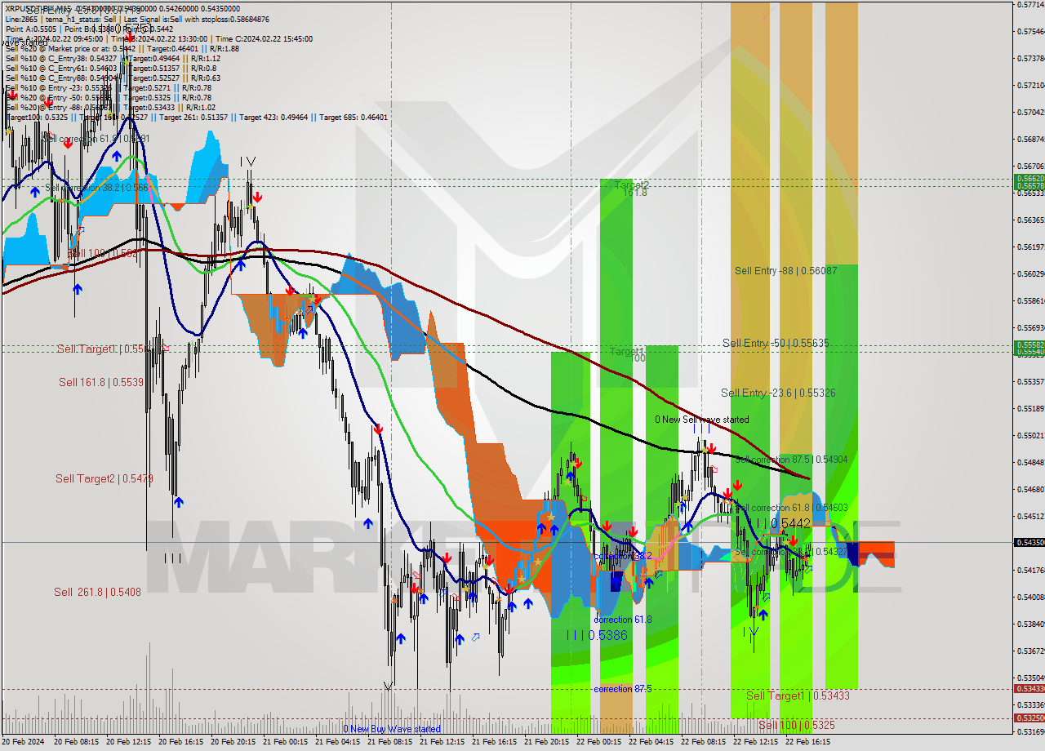Click the '| | | 0.5442' wave label
This screenshot has height=751, width=1045.
click(x=783, y=523)
